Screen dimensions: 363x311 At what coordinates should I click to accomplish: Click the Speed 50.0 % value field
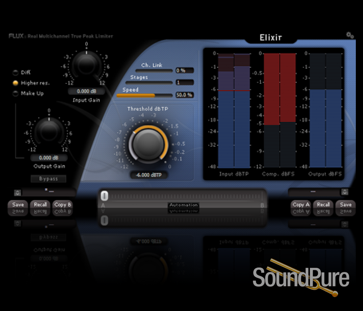[x=185, y=95]
